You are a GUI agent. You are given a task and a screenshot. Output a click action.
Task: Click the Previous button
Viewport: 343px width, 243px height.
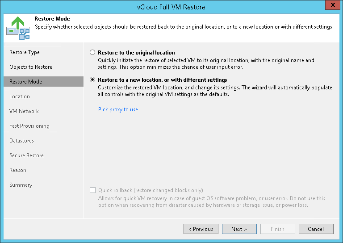coord(201,229)
